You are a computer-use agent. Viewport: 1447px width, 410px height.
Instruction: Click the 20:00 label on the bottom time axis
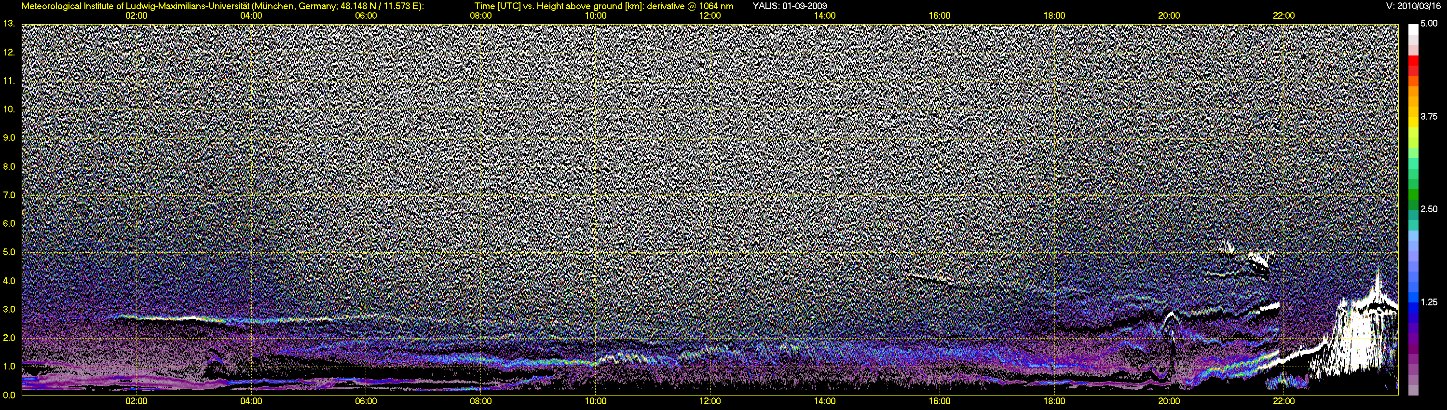(x=1169, y=401)
